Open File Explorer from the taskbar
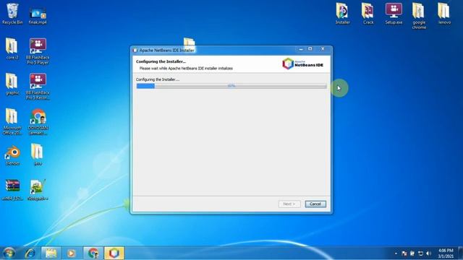Viewport: 463px width, 260px height. coord(51,253)
